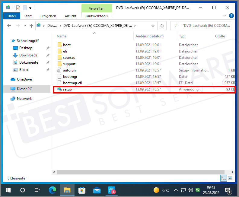Open the recent locations dropdown
The width and height of the screenshot is (239, 197).
(x=25, y=26)
